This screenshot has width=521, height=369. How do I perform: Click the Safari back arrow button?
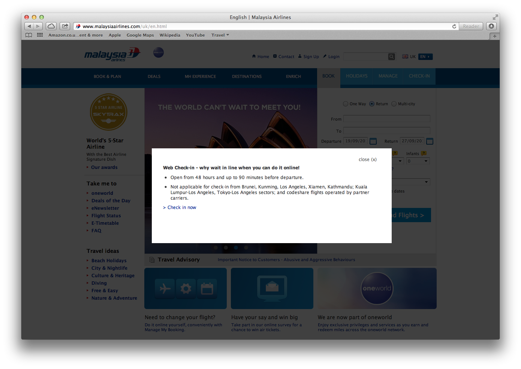tap(29, 26)
